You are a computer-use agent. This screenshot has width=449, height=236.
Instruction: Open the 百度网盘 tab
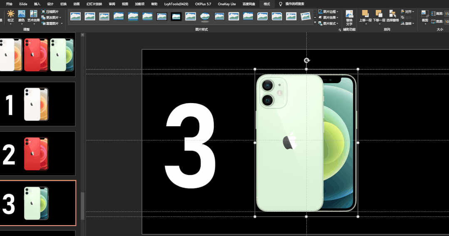[x=248, y=4]
